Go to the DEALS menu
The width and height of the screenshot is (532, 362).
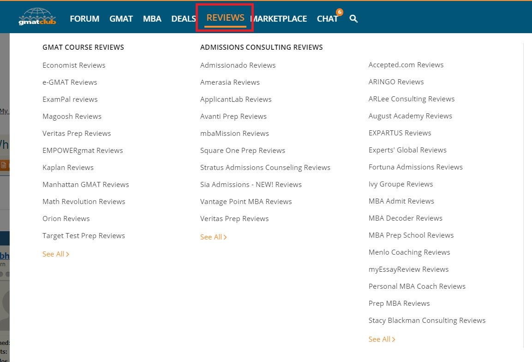tap(183, 19)
